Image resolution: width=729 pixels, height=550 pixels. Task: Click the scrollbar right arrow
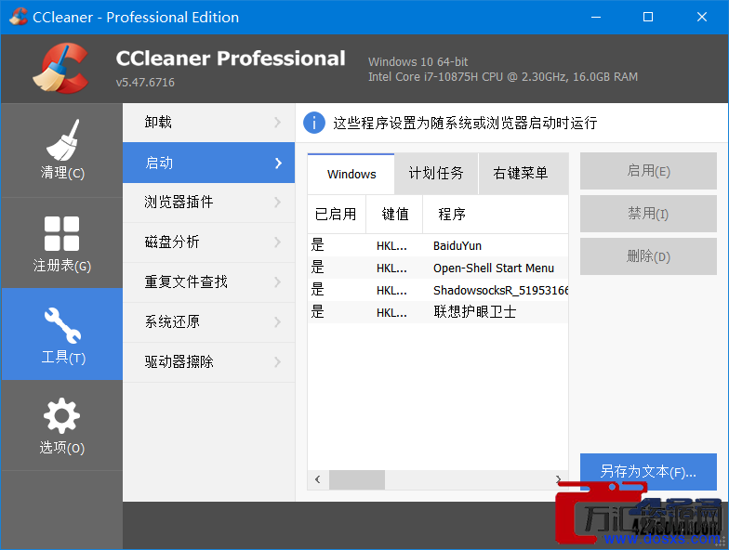click(558, 479)
